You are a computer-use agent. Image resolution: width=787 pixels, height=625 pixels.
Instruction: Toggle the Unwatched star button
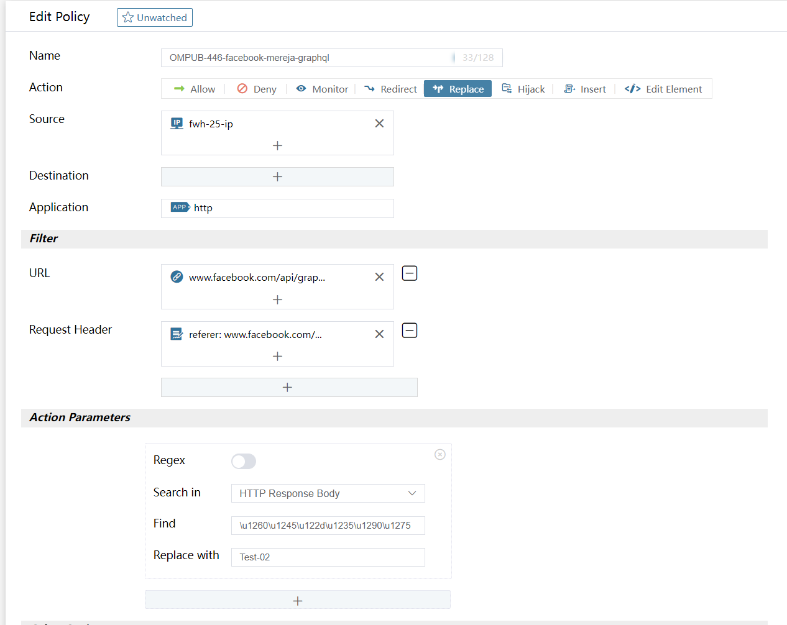tap(155, 17)
